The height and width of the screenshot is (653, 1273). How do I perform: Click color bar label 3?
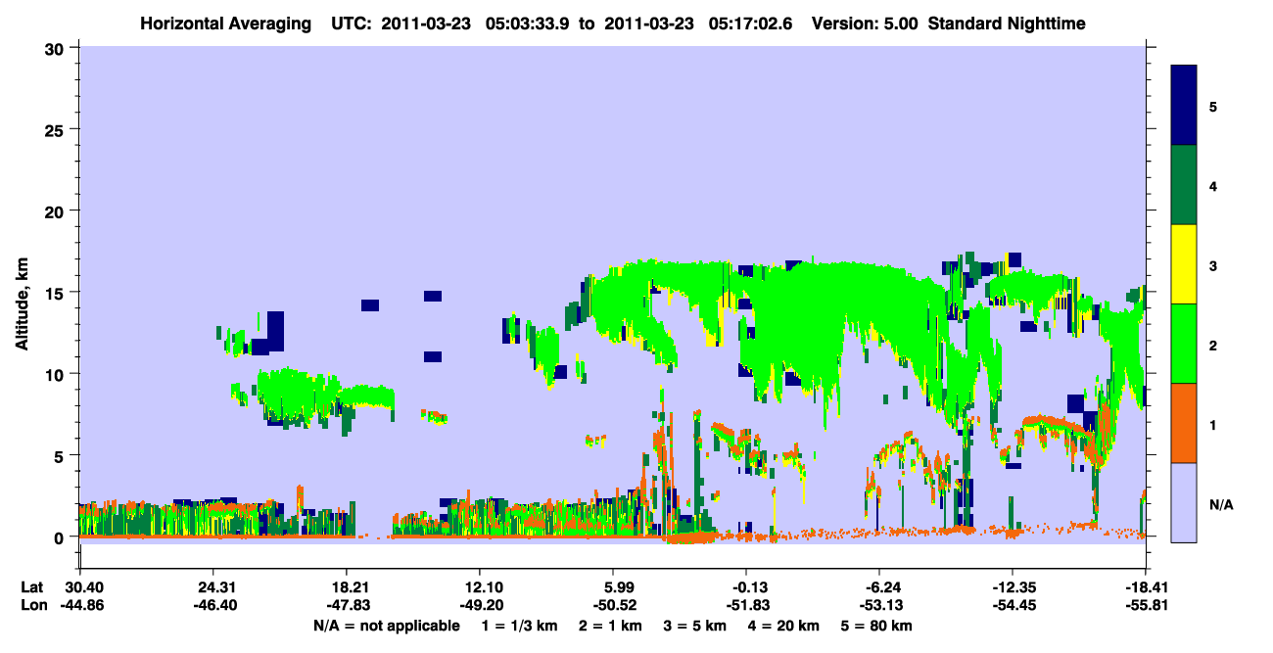pyautogui.click(x=1213, y=265)
